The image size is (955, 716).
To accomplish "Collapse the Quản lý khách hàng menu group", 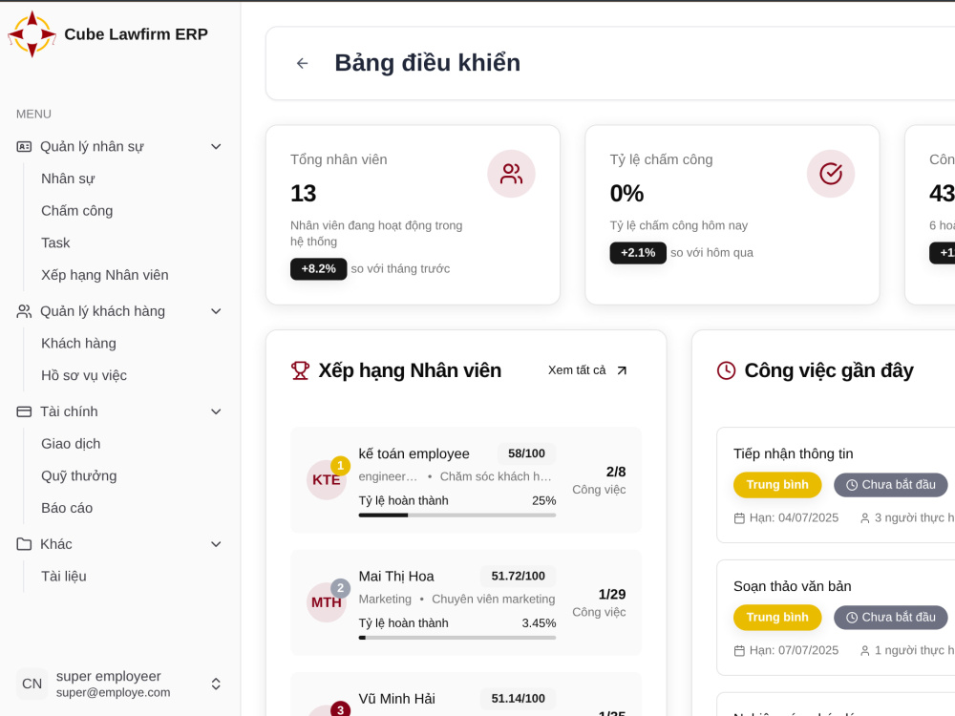I will (x=216, y=311).
